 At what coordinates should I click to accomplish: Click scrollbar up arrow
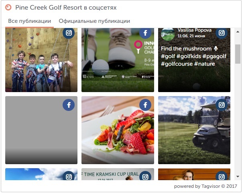pos(238,32)
